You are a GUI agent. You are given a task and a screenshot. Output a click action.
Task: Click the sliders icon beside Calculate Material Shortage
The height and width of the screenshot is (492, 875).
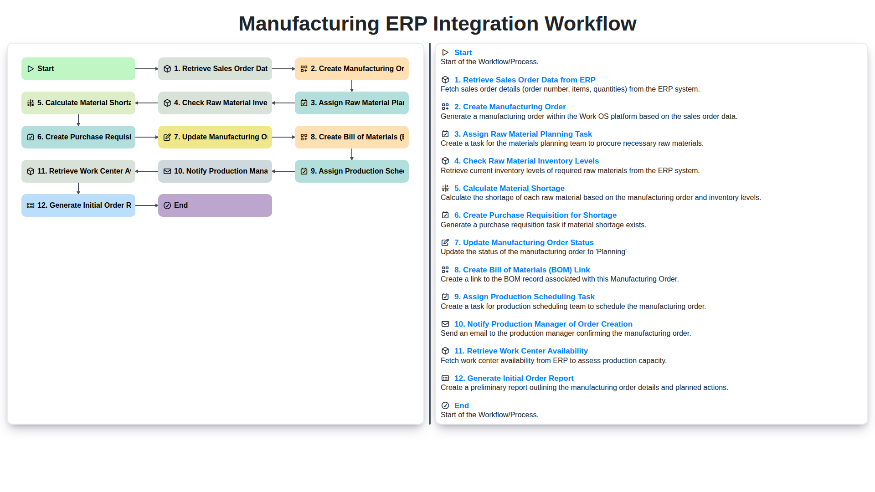(30, 103)
